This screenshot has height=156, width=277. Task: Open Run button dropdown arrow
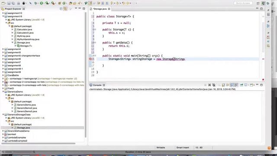pos(44,3)
